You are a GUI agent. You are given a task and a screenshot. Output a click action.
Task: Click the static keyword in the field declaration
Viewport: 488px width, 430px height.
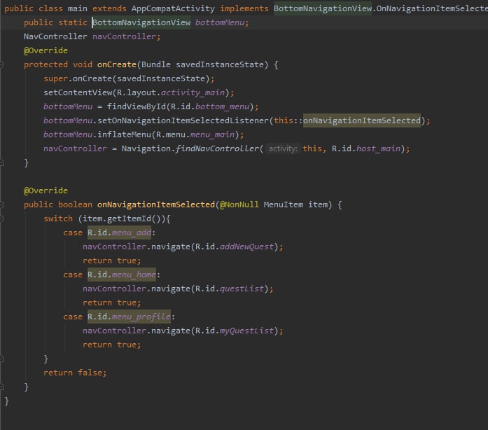click(73, 22)
